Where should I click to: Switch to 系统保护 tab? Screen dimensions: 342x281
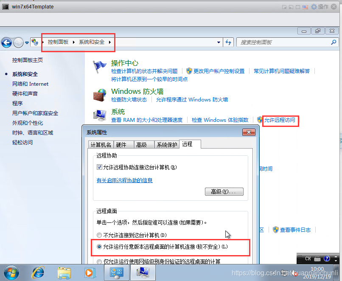[167, 145]
